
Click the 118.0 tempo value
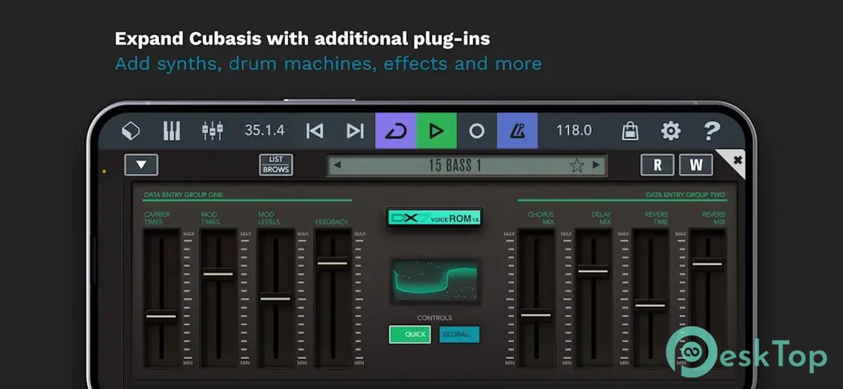point(574,130)
